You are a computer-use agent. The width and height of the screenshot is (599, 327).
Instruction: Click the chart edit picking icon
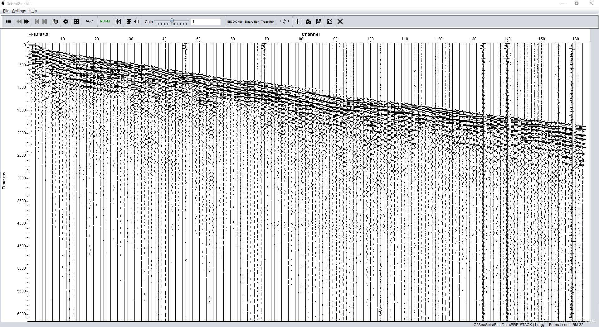tap(329, 21)
